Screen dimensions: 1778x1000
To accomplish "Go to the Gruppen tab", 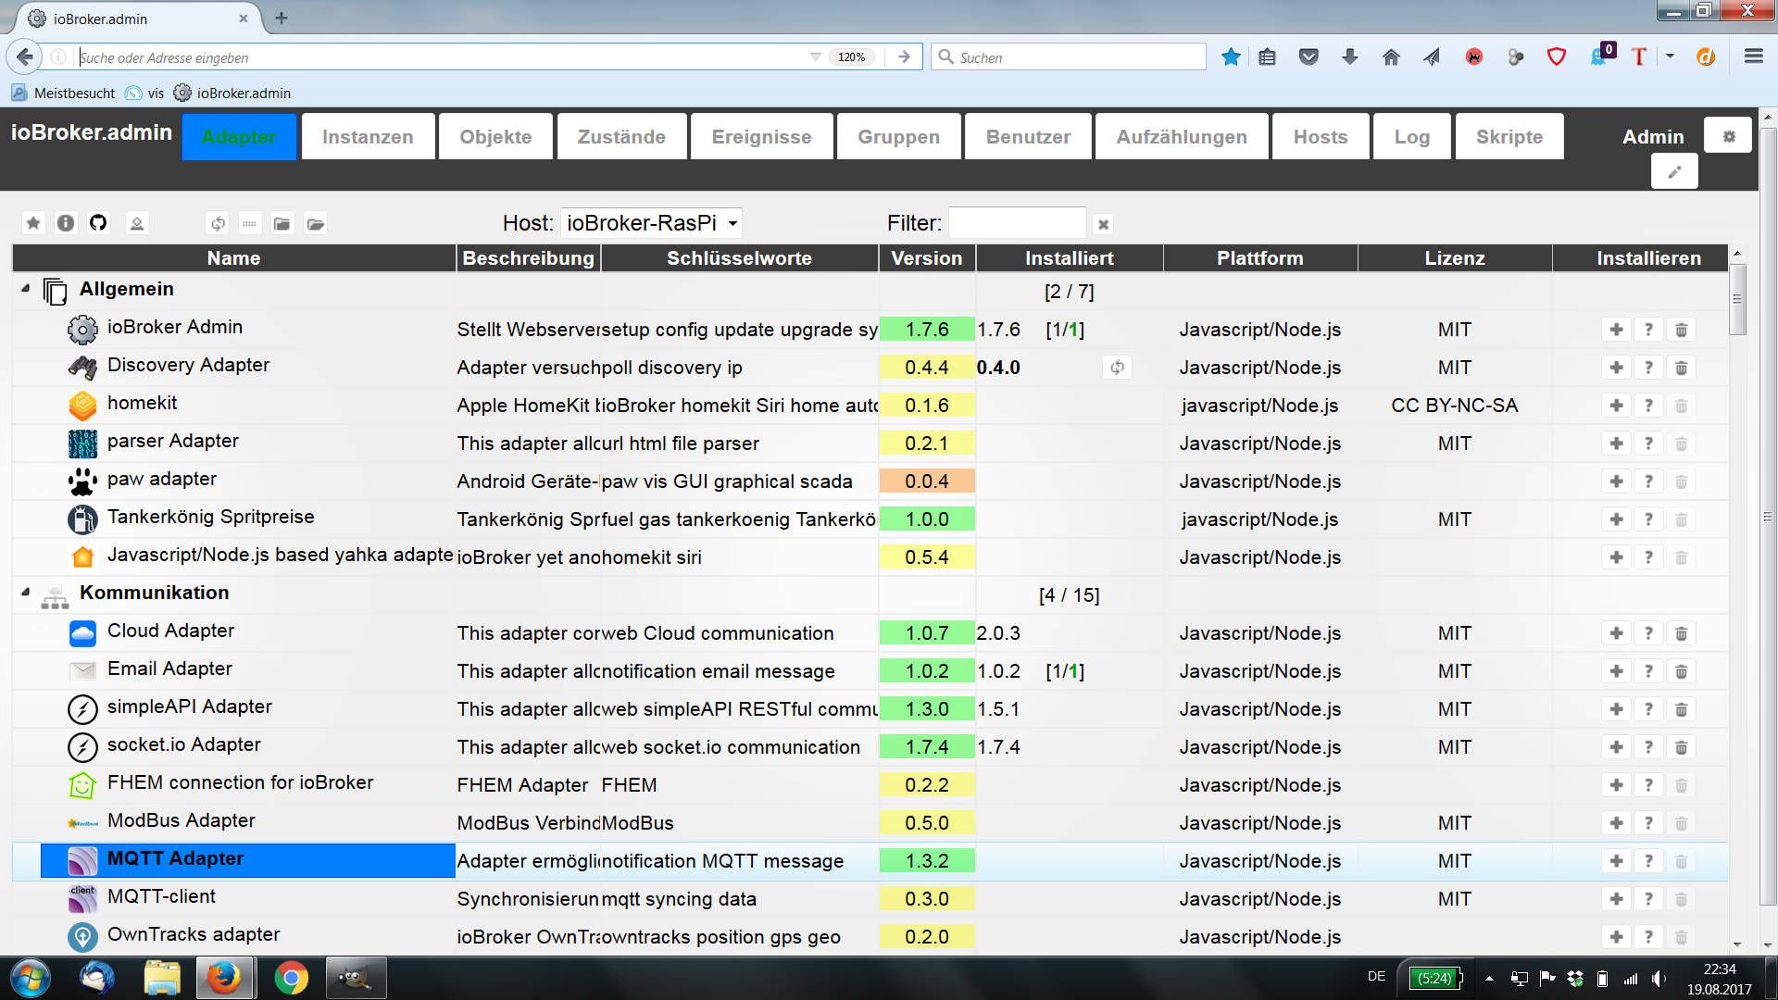I will (x=898, y=137).
